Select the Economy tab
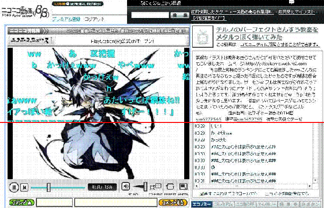This screenshot has width=324, height=208. [x=202, y=204]
